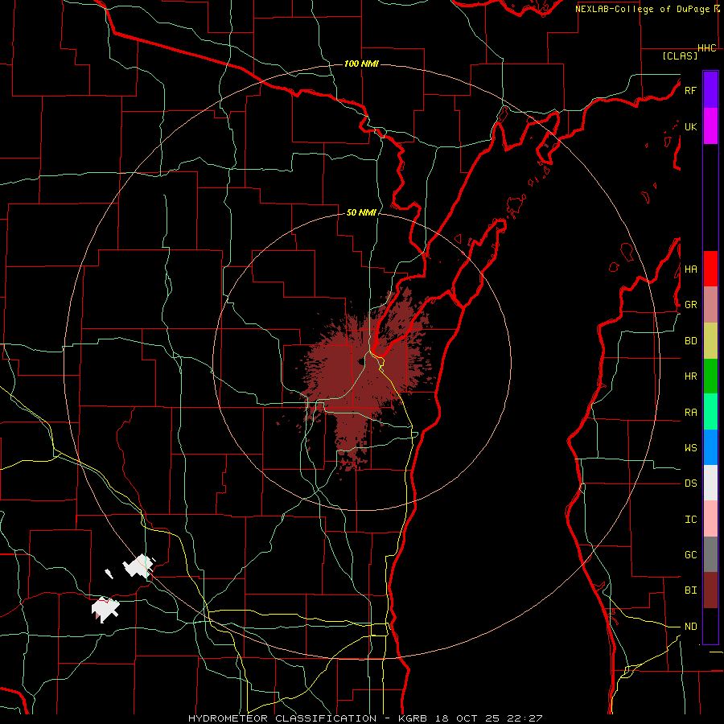Click the KGRB station identifier
This screenshot has width=724, height=724.
414,718
